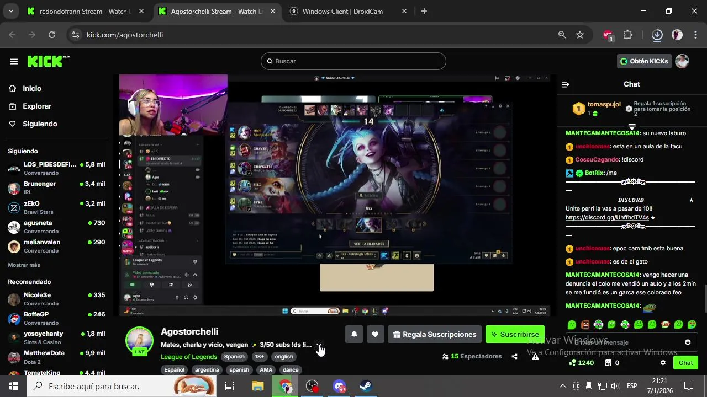The image size is (707, 397).
Task: Expand the gift leaderboard in chat
Action: click(632, 127)
